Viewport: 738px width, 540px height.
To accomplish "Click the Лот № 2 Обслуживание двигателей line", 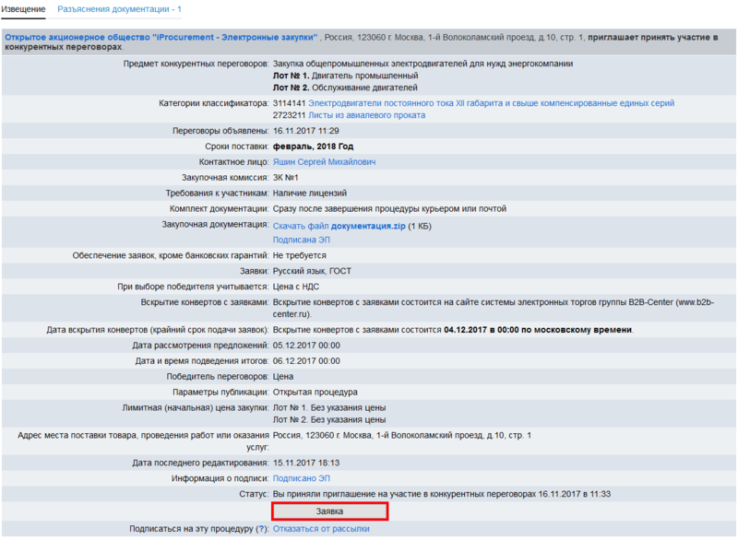I will [x=346, y=88].
